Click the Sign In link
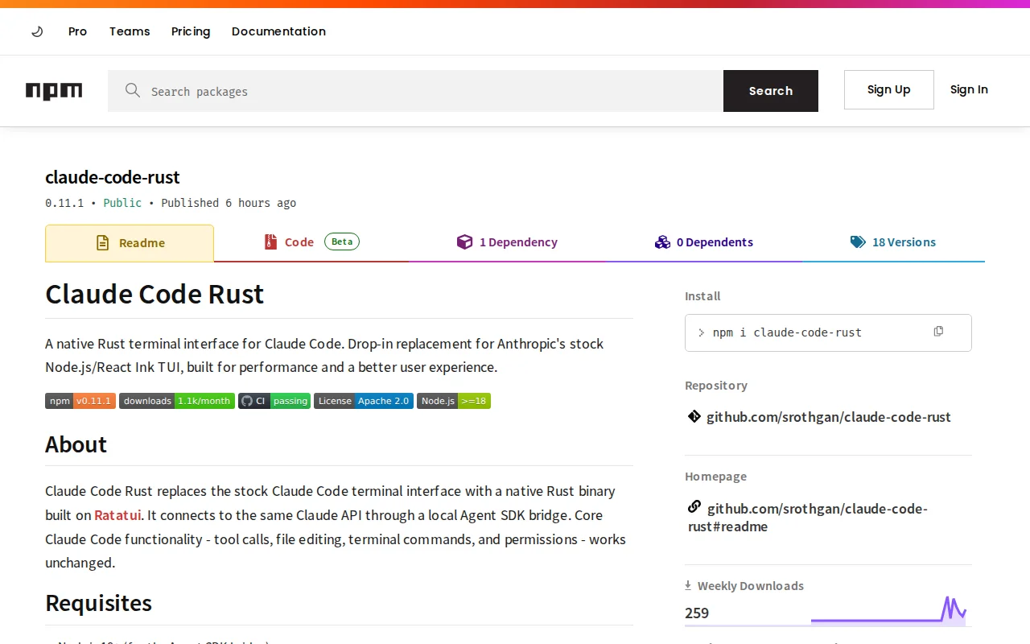The height and width of the screenshot is (644, 1030). 969,89
